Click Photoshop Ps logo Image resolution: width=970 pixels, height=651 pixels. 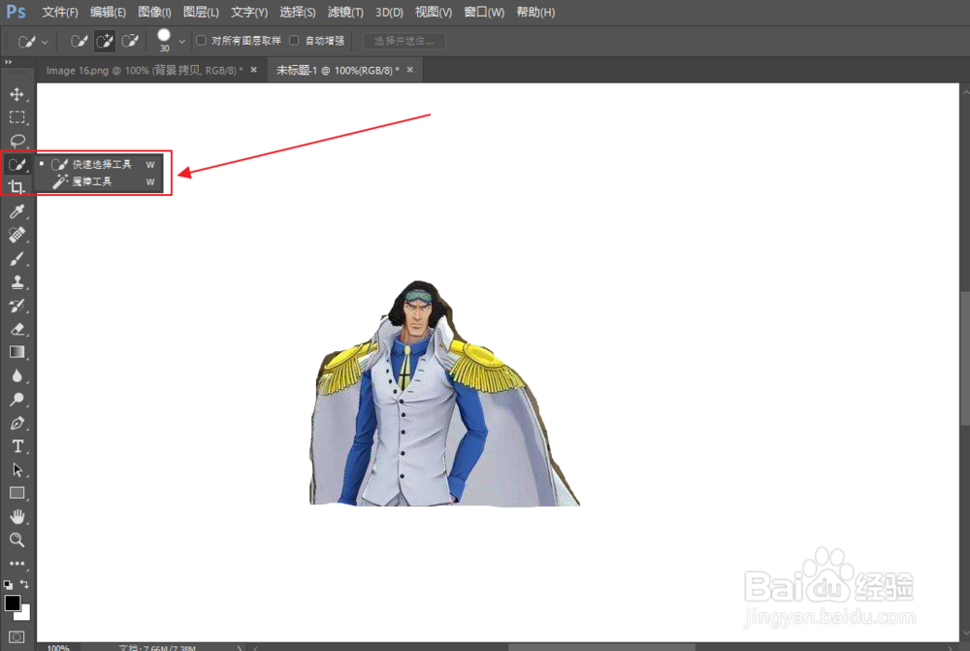pyautogui.click(x=16, y=12)
